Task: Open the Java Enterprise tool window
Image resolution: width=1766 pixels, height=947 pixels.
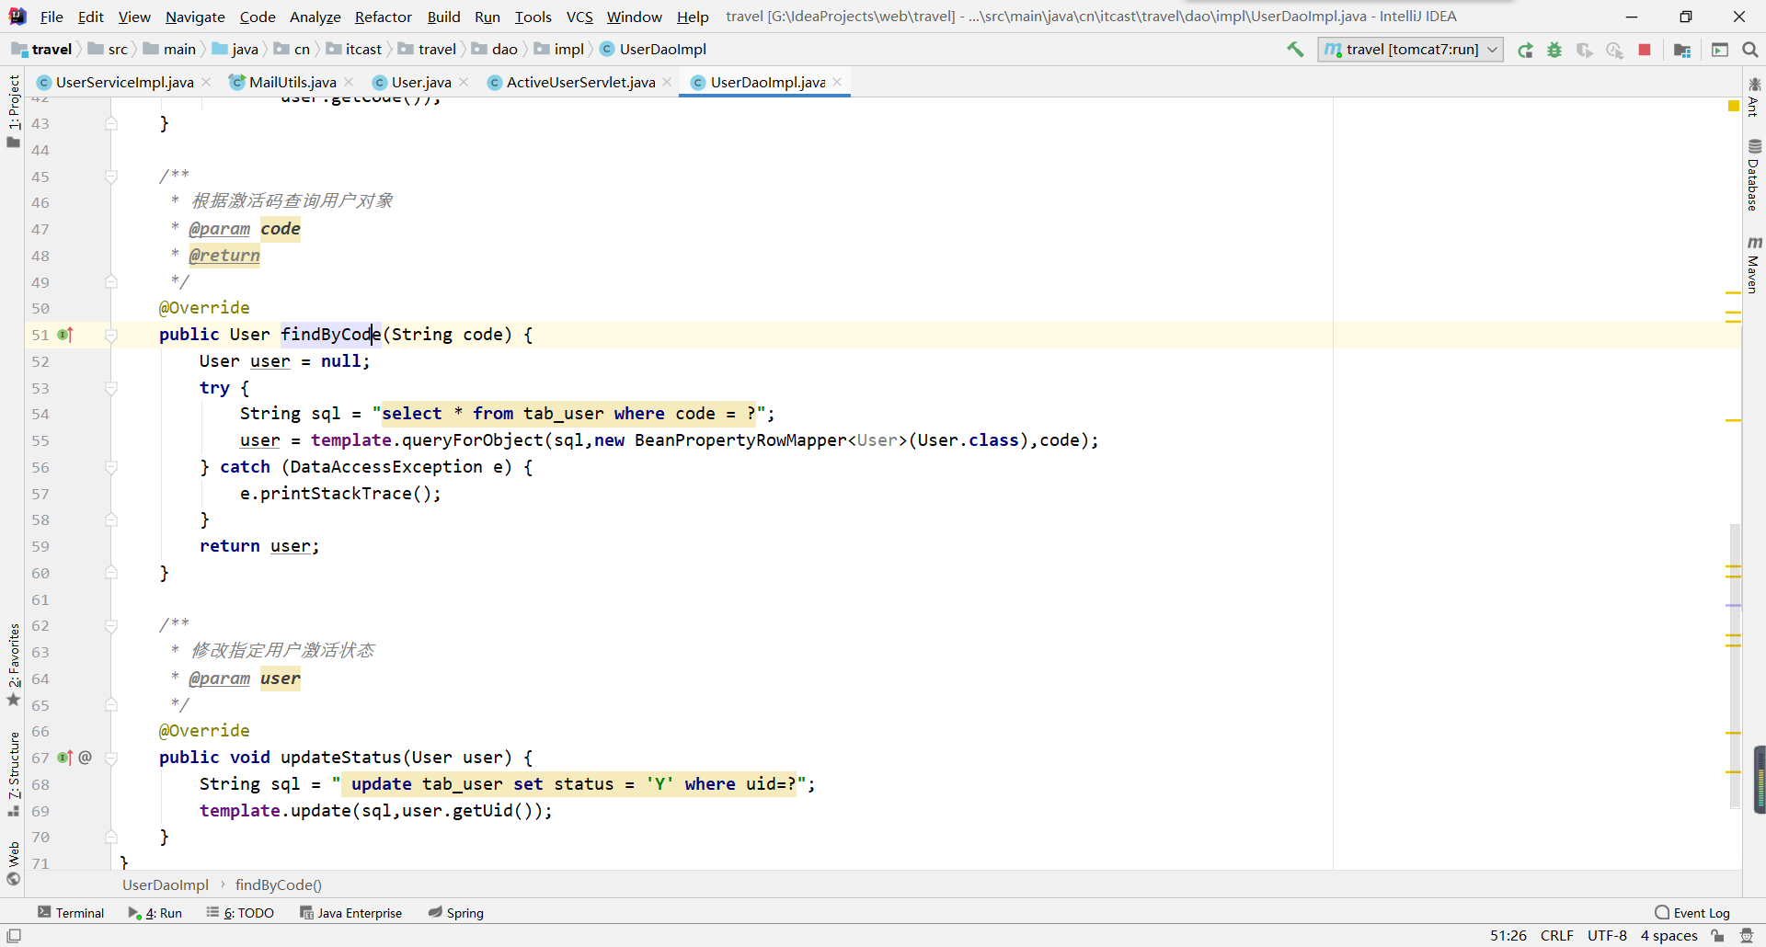Action: click(350, 913)
